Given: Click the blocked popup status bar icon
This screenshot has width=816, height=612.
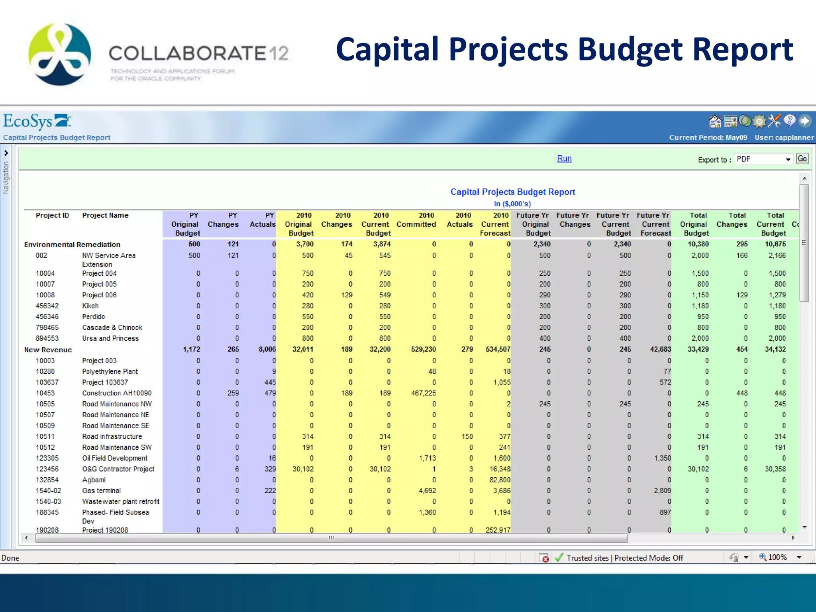Looking at the screenshot, I should pyautogui.click(x=544, y=558).
